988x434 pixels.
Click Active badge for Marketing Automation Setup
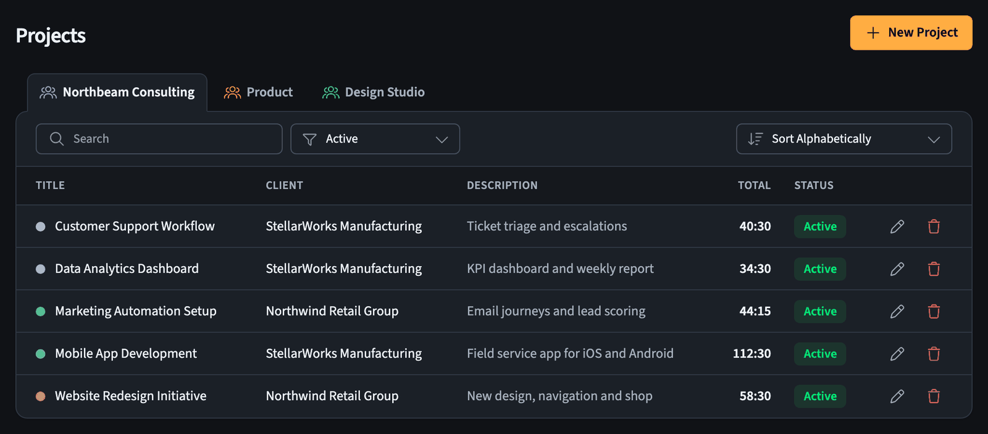[x=820, y=311]
